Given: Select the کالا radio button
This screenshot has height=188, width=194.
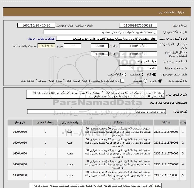Looking at the screenshot, I should coord(154,74).
